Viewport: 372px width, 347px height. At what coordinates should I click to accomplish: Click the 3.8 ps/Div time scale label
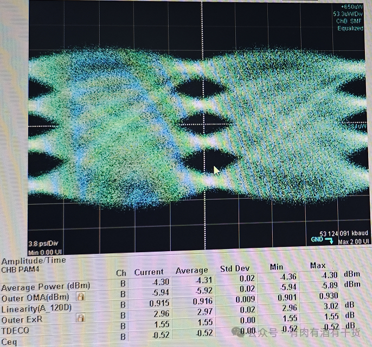[x=43, y=244]
